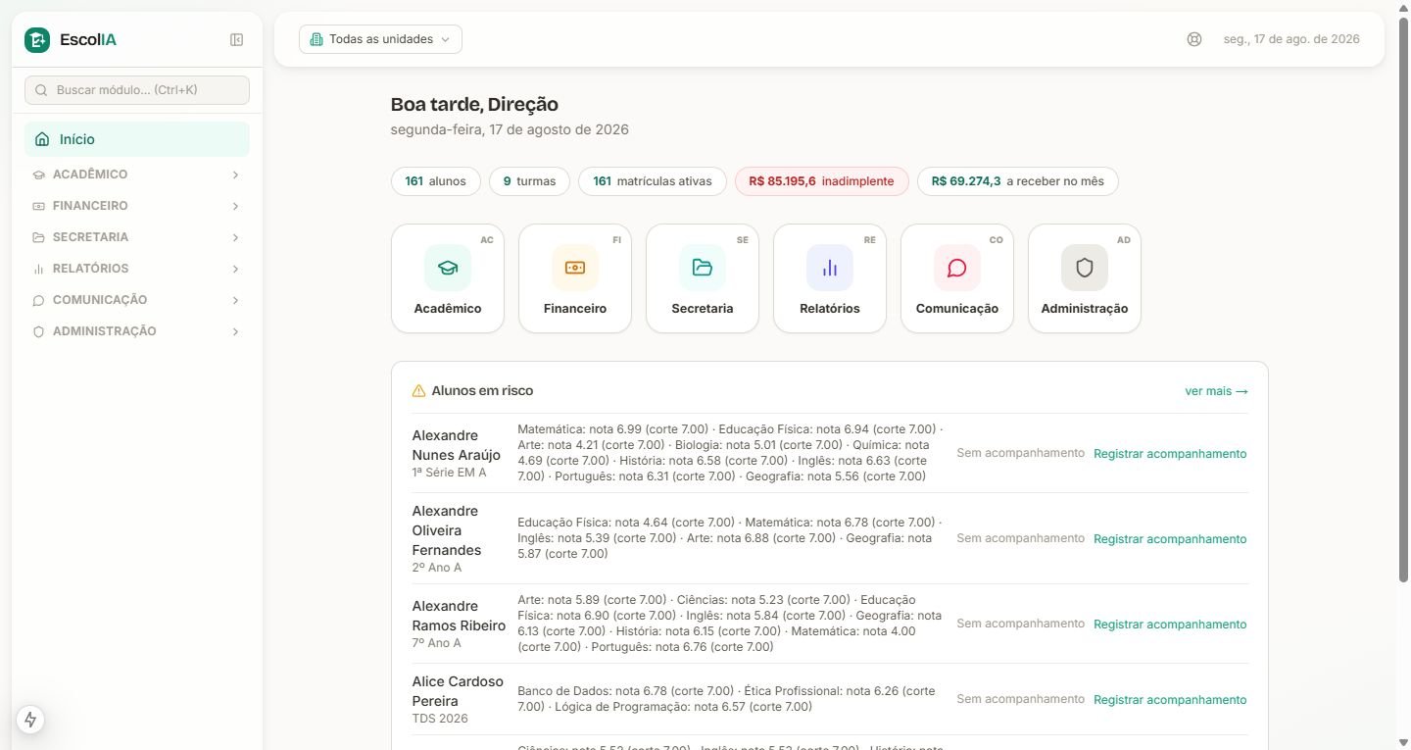Registrar acompanhamento for Alexandre Oliveira Fernandes
1411x750 pixels.
[1170, 539]
